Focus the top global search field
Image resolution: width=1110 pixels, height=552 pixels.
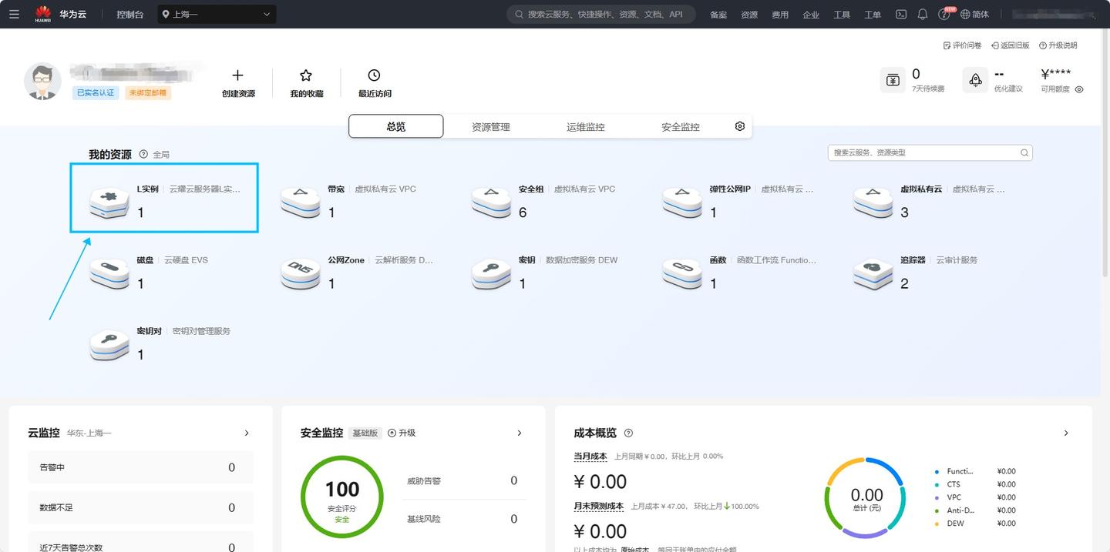pos(601,14)
